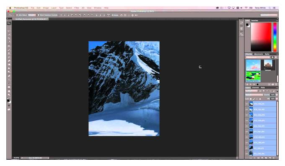285x166 pixels.
Task: Select the Crop tool
Action: click(x=9, y=38)
